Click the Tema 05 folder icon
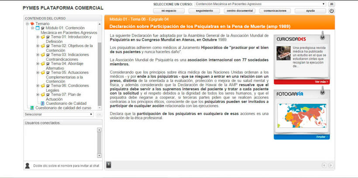Image resolution: width=358 pixels, height=178 pixels. [43, 72]
